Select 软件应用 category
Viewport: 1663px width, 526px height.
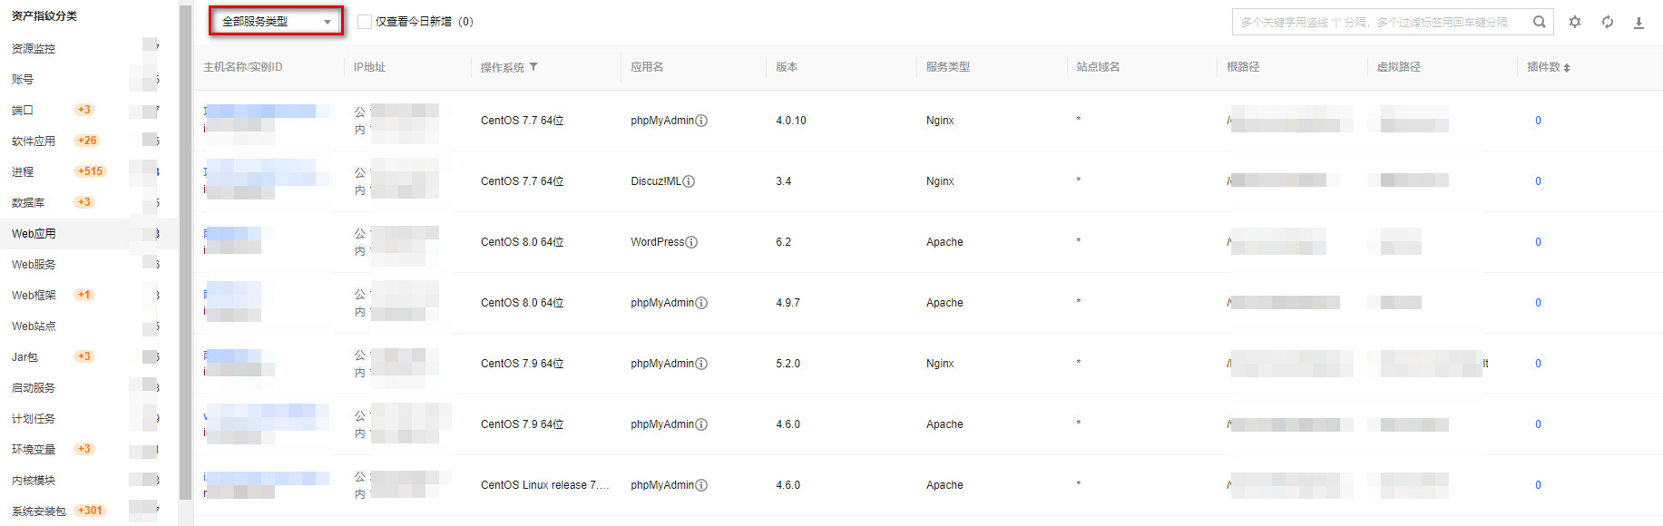pyautogui.click(x=34, y=141)
